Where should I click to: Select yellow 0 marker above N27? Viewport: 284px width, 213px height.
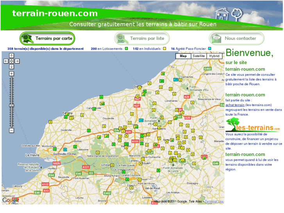138,96
